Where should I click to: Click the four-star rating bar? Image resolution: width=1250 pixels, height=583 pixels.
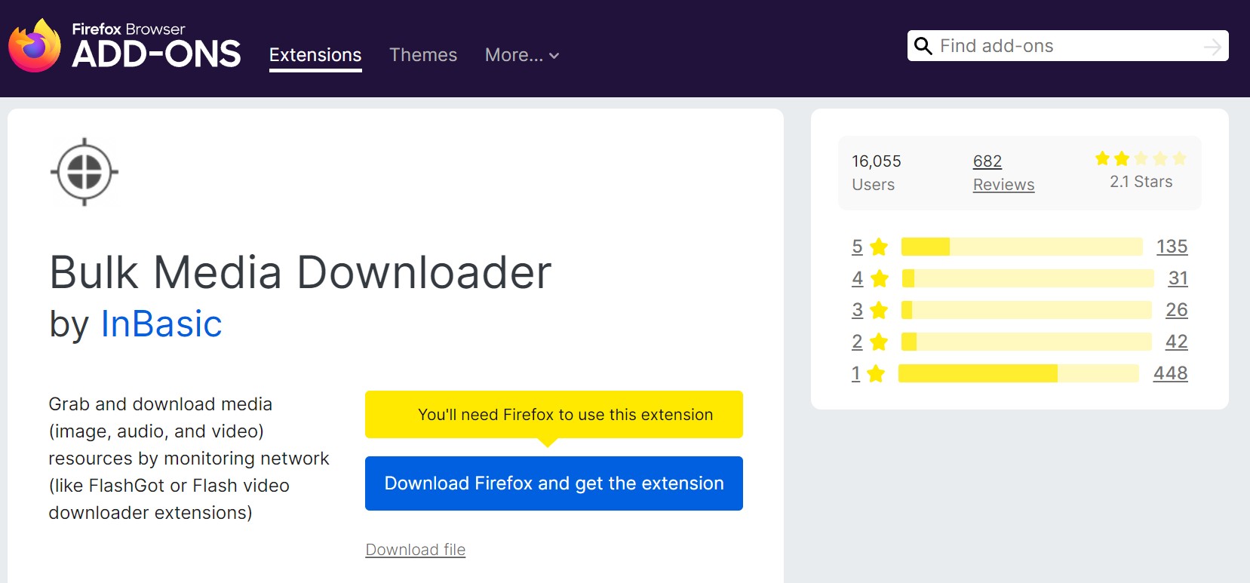click(1027, 278)
